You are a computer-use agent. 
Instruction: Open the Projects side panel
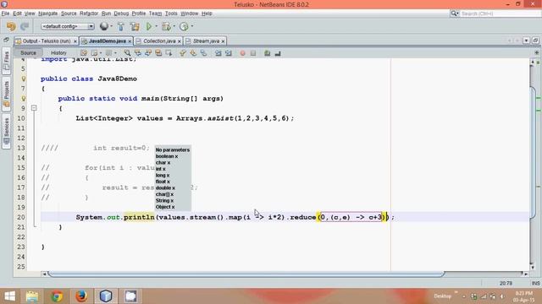coord(6,94)
